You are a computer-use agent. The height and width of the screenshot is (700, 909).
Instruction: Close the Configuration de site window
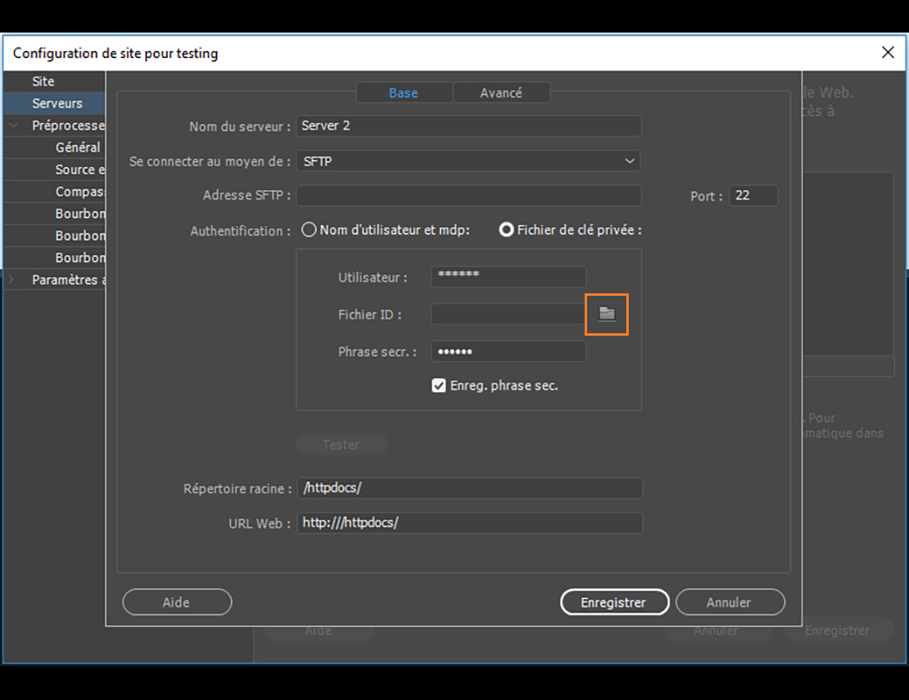[x=887, y=52]
